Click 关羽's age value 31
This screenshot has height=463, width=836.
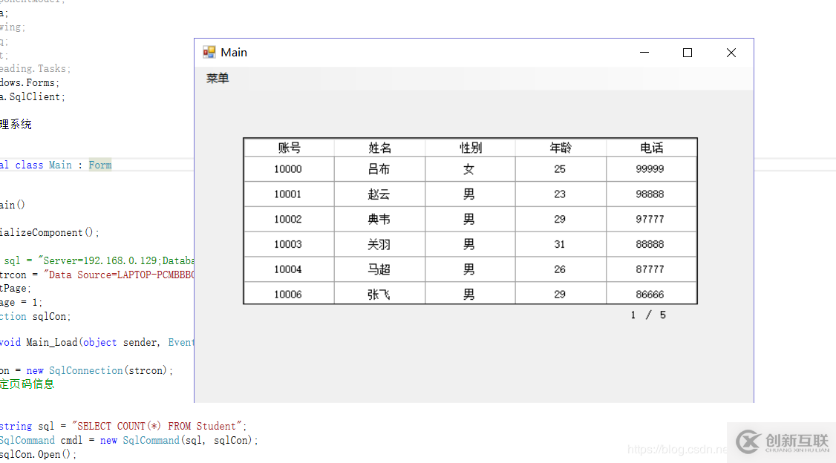(560, 243)
